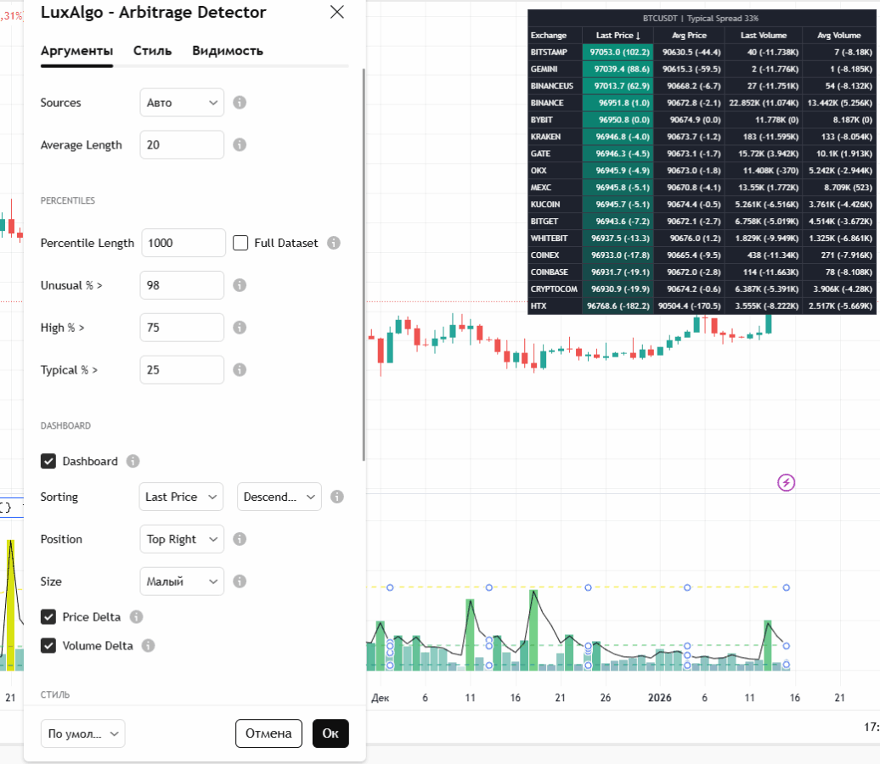This screenshot has height=764, width=880.
Task: Click info icon for High % threshold
Action: click(240, 328)
